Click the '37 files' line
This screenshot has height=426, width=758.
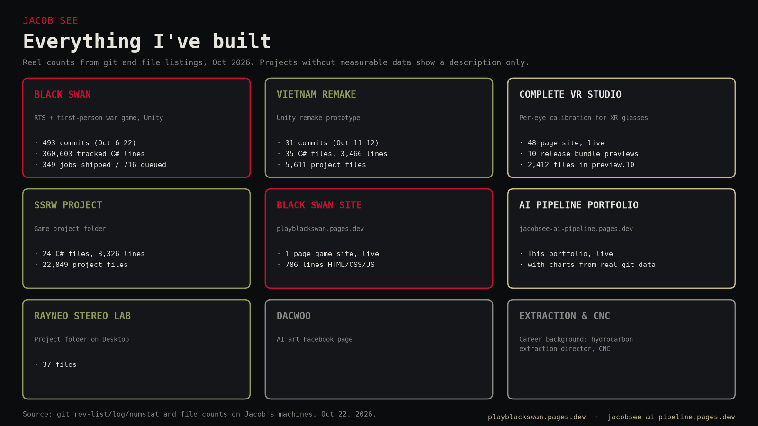tap(60, 364)
